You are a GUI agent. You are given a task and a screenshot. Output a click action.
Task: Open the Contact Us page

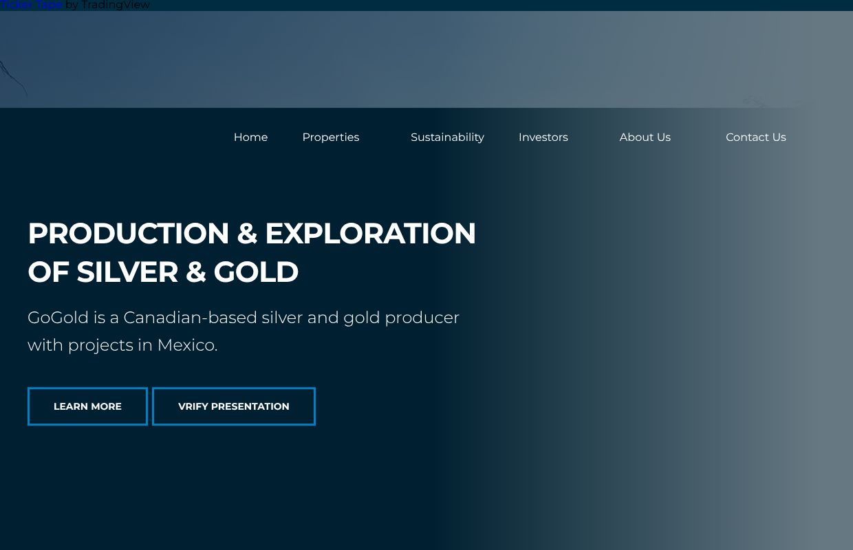[x=755, y=137]
